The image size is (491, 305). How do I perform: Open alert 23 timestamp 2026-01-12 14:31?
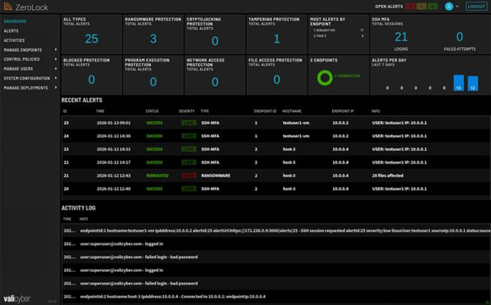[114, 149]
